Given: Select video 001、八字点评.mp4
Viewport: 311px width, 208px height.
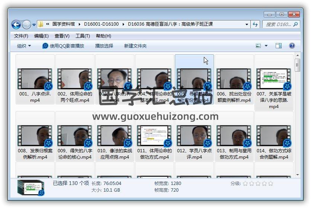Looking at the screenshot, I should point(35,79).
